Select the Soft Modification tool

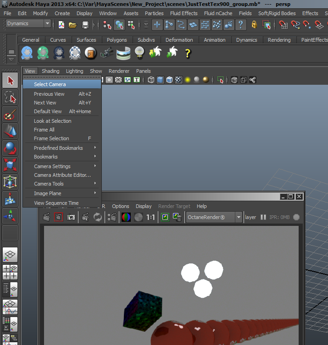10,199
